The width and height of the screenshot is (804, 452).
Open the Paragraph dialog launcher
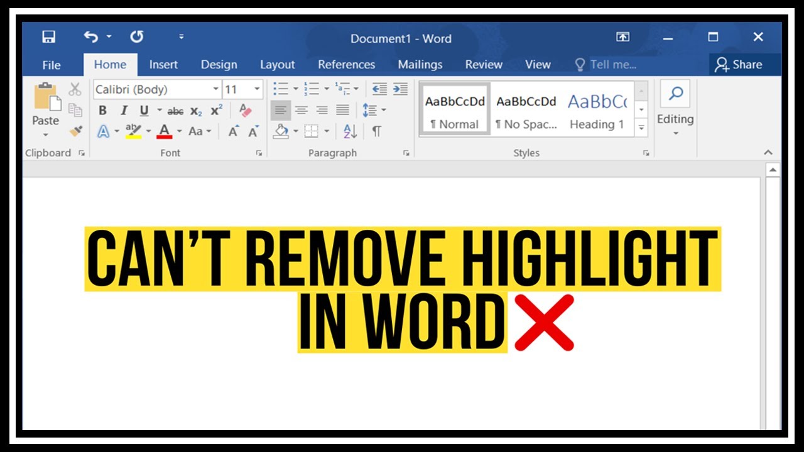click(x=406, y=153)
